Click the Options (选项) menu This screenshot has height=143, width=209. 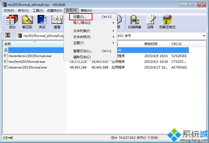[71, 11]
